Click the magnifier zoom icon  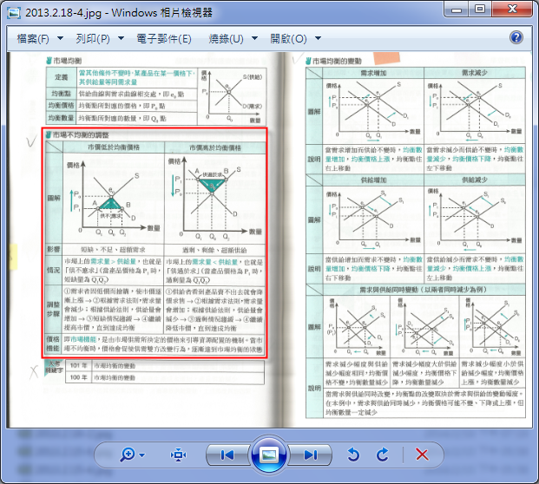coord(128,455)
